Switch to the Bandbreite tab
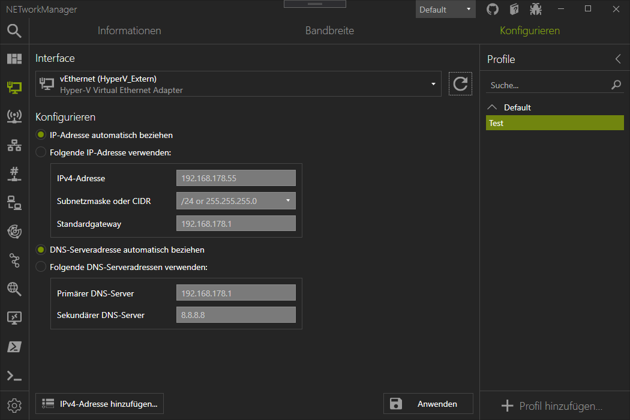The image size is (630, 420). click(x=329, y=30)
